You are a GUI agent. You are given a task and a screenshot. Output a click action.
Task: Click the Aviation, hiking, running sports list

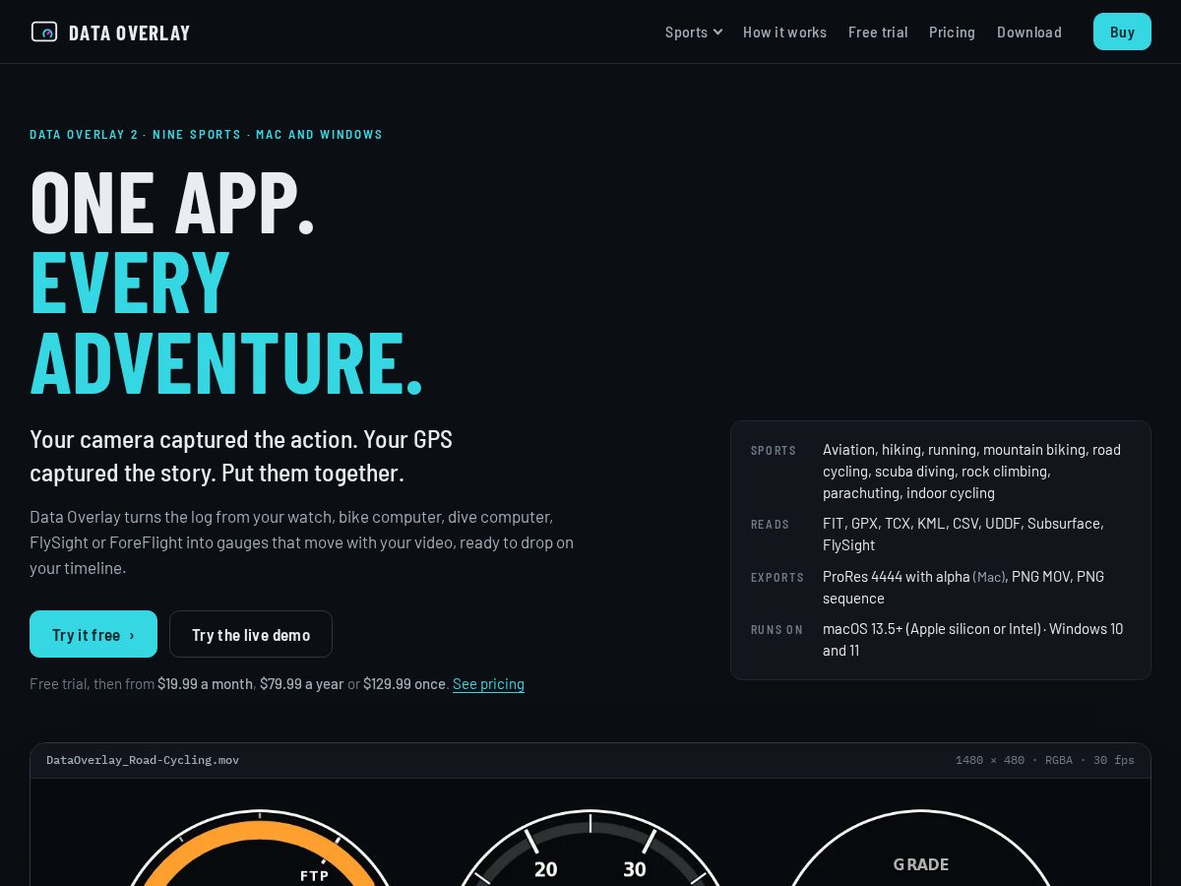pyautogui.click(x=974, y=471)
